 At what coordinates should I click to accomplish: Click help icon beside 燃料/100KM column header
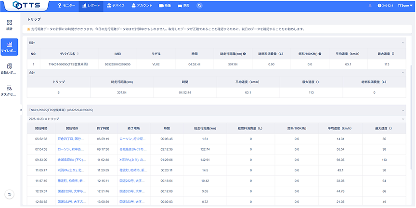[x=320, y=54]
